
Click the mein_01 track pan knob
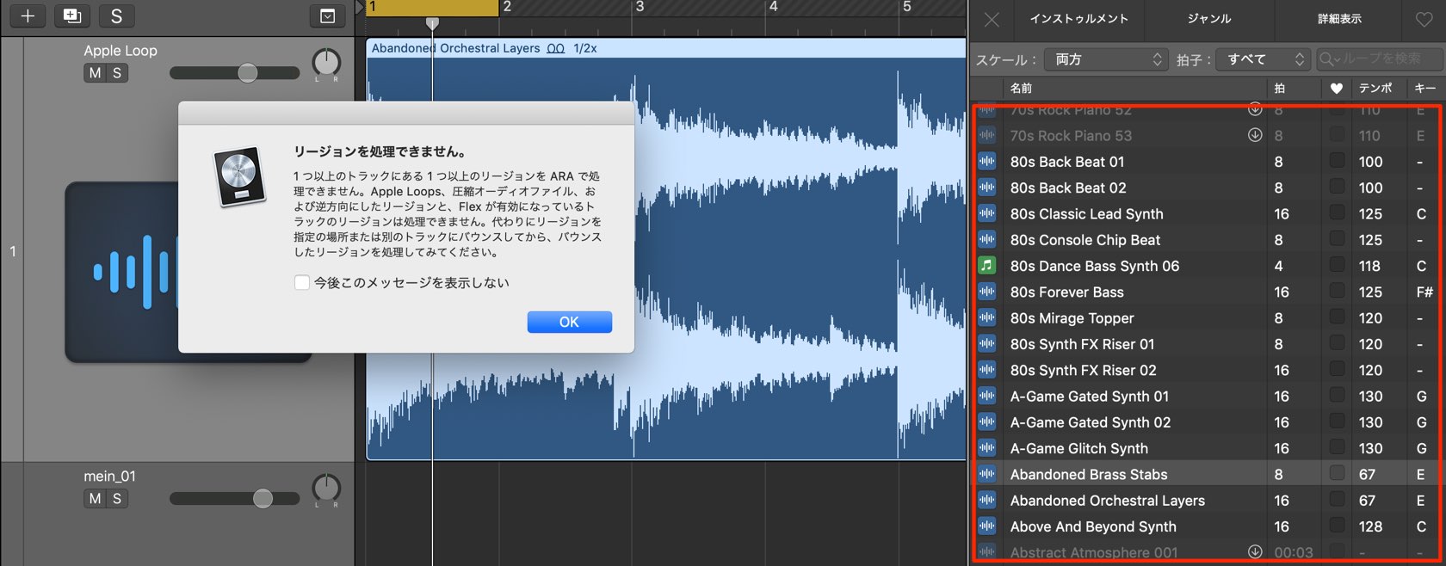326,488
